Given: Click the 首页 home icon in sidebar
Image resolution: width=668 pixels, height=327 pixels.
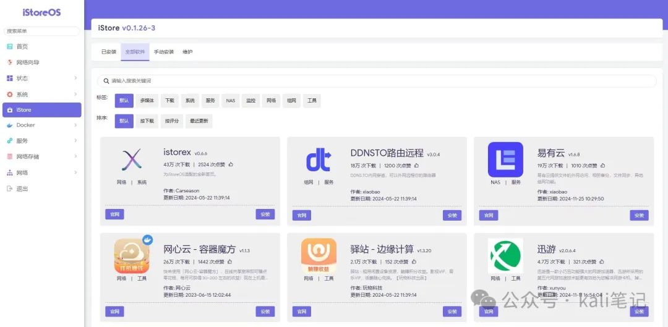Looking at the screenshot, I should pyautogui.click(x=10, y=46).
